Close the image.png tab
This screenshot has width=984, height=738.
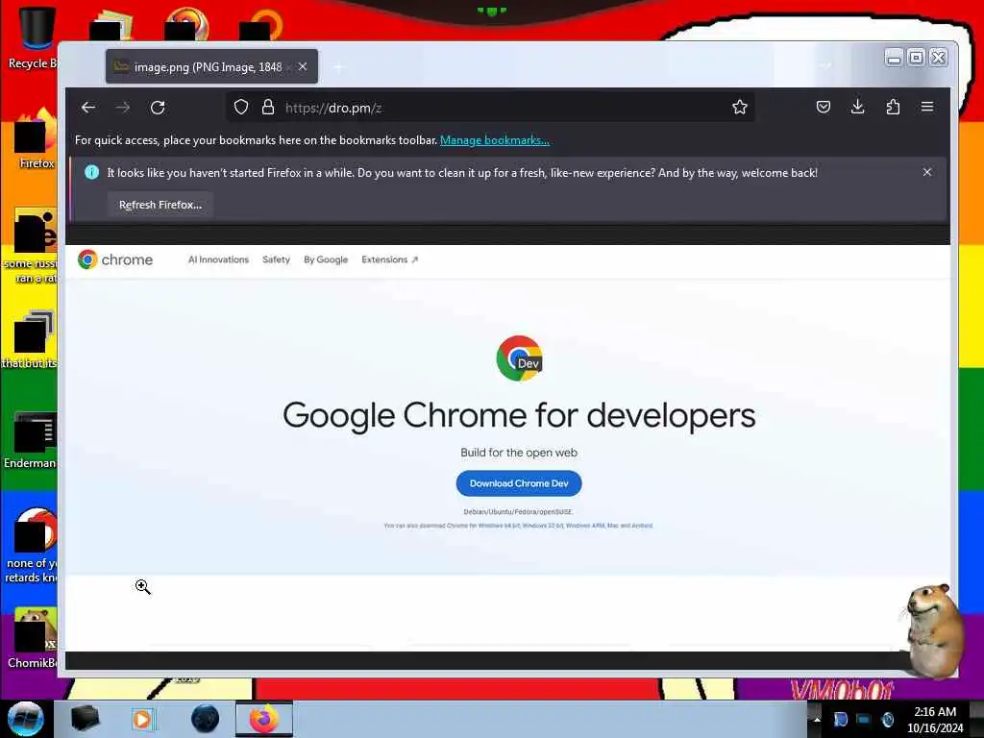pos(303,66)
